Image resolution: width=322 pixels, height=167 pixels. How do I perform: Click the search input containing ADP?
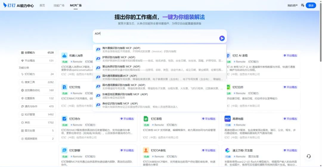[x=160, y=36]
